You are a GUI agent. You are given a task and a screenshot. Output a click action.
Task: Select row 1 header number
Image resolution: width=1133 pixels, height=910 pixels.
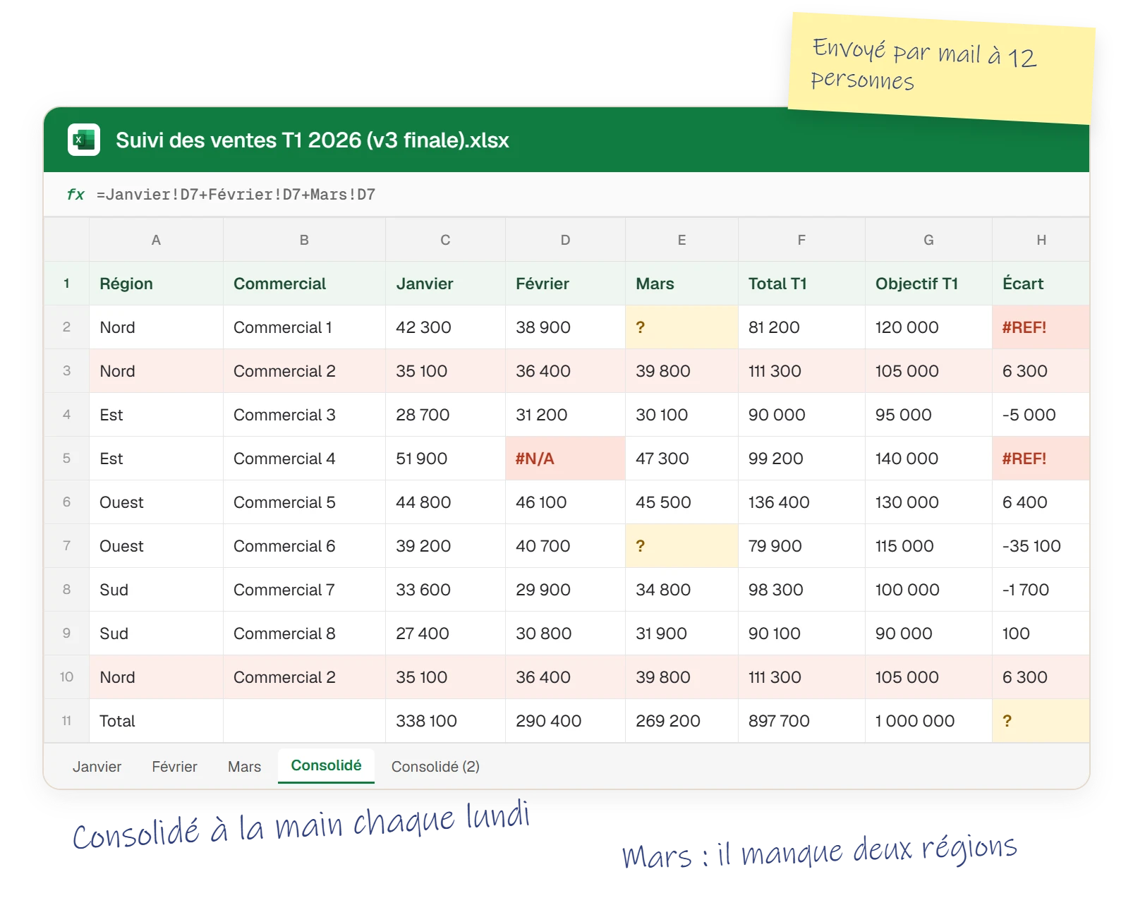point(66,284)
